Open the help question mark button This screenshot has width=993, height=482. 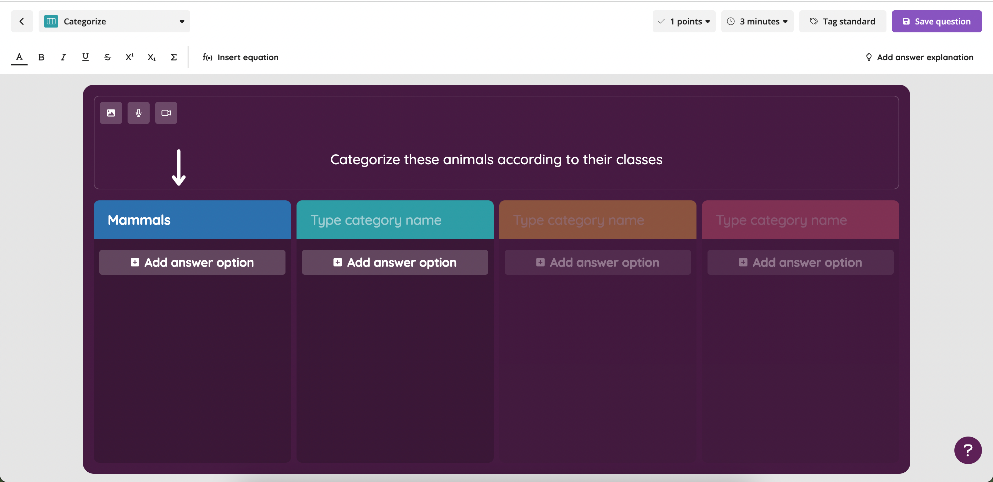(967, 450)
